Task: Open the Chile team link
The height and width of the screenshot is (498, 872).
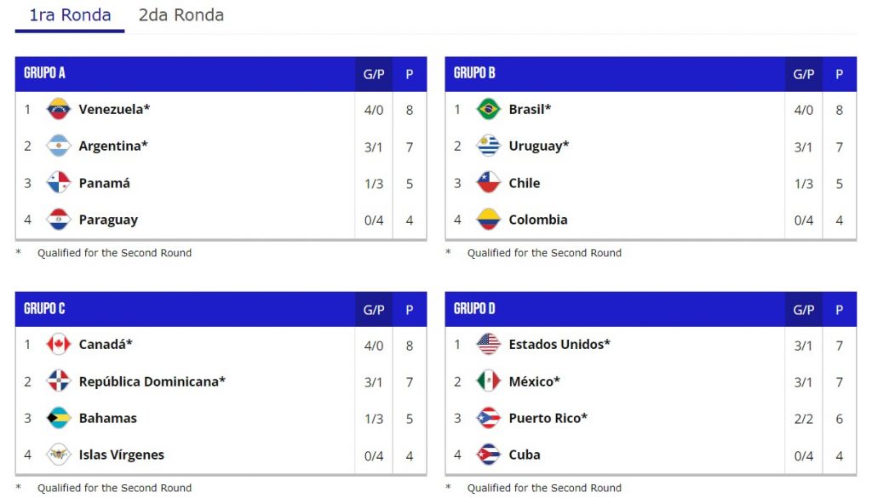Action: (525, 183)
